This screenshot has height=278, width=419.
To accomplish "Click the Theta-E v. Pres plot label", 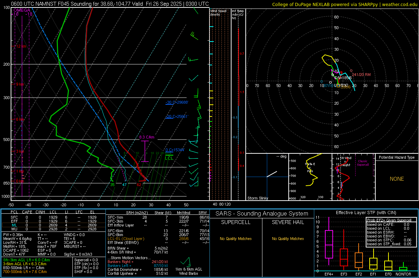I will pos(310,167).
